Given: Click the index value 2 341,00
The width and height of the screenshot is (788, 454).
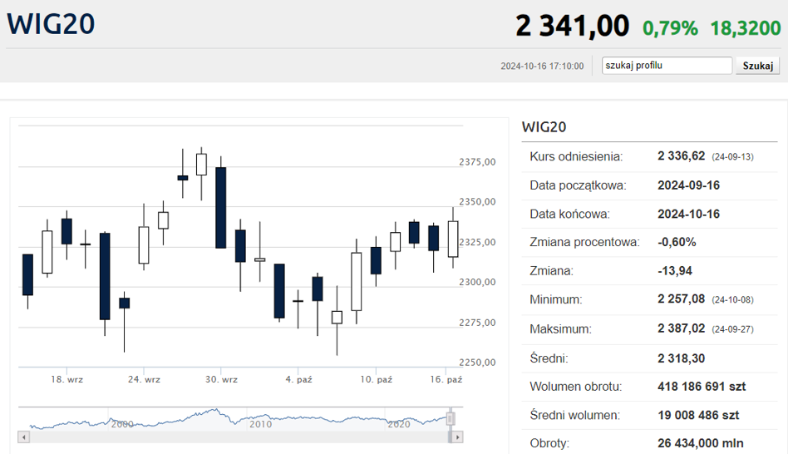Looking at the screenshot, I should [573, 26].
